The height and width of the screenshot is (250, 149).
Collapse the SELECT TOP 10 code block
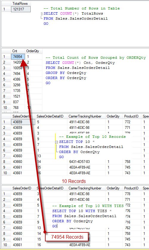click(x=56, y=142)
